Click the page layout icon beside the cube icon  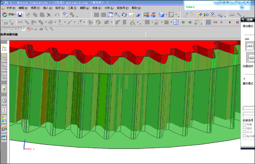[171, 15]
